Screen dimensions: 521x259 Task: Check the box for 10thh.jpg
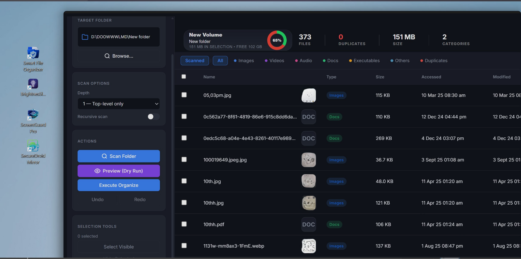pos(184,202)
